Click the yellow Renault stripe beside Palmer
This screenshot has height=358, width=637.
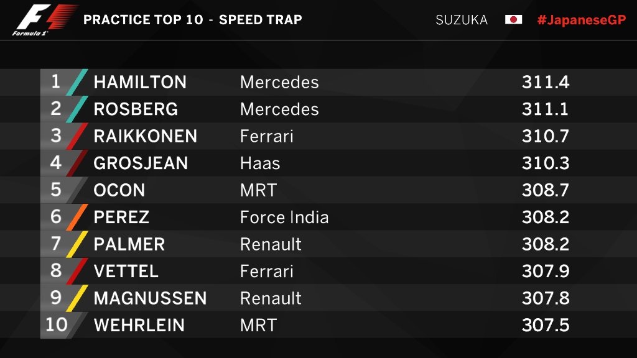(78, 244)
